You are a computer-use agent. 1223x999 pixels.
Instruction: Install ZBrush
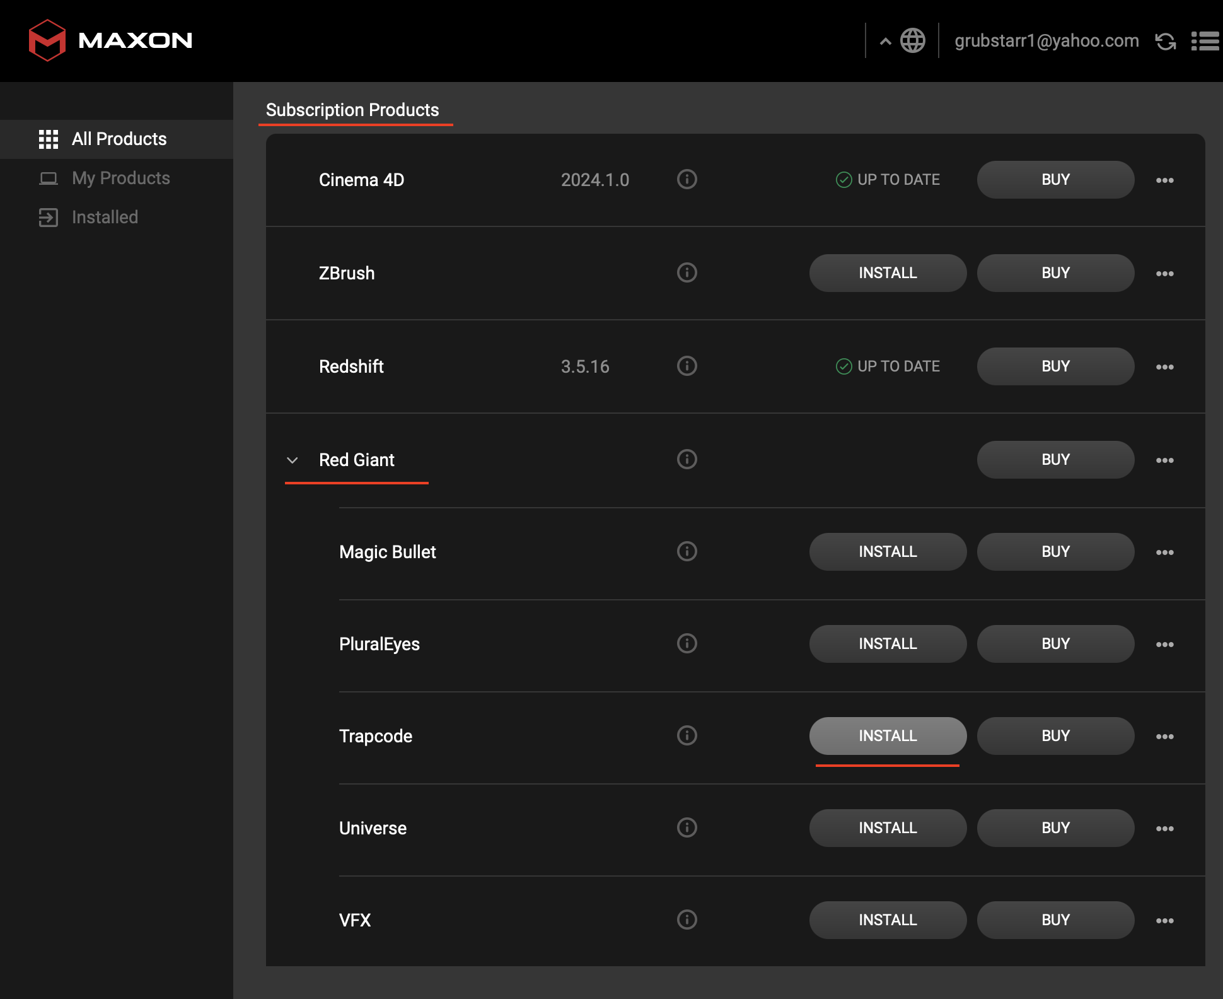pos(888,273)
